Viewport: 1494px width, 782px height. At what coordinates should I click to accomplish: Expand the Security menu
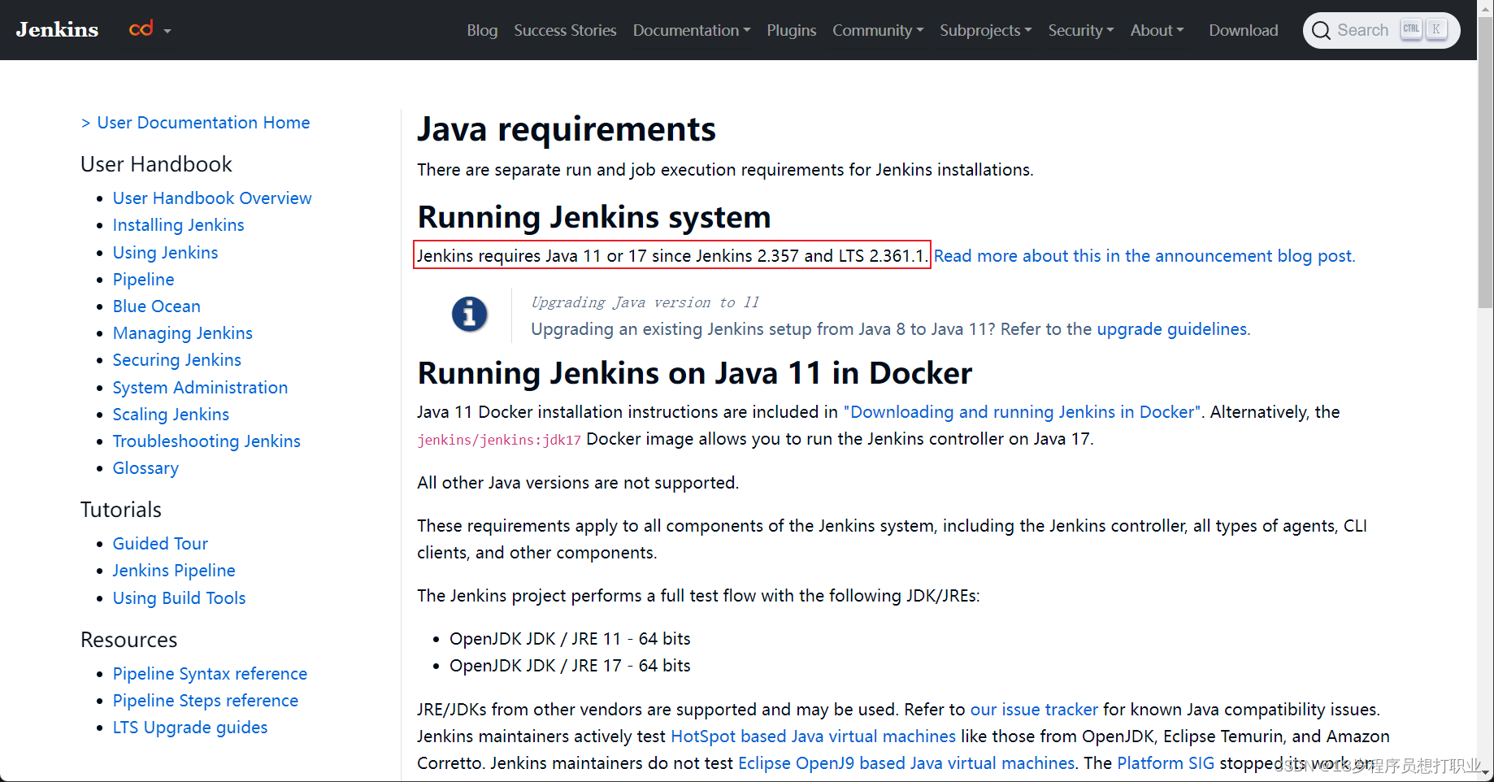click(x=1080, y=30)
